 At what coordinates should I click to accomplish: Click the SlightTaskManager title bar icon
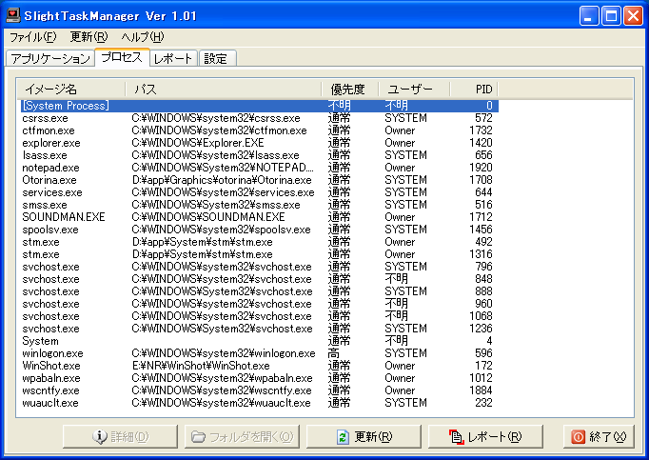pyautogui.click(x=12, y=15)
